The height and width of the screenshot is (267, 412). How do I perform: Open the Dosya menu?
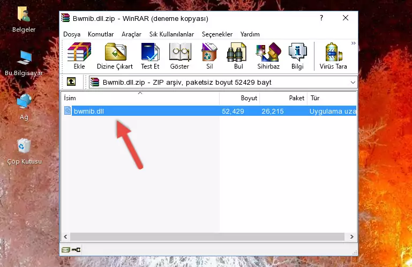click(72, 34)
